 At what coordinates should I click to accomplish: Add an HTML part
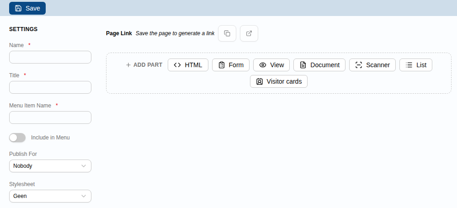coord(188,65)
